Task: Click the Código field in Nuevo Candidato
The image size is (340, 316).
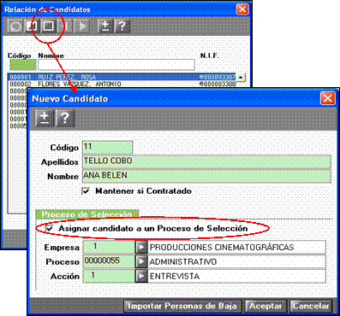Action: [107, 147]
